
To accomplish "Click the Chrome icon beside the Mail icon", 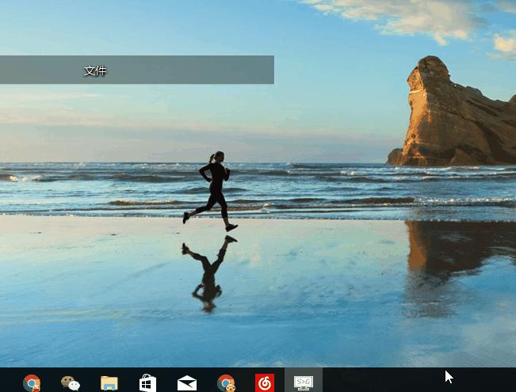I will coord(226,383).
